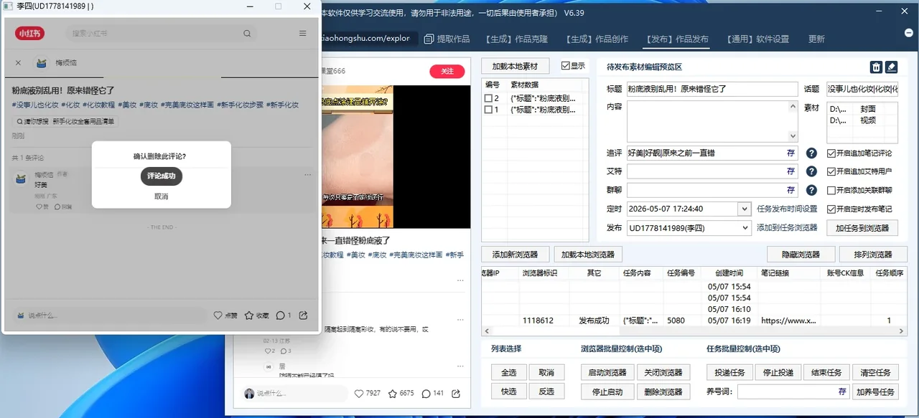Click the 加养号任务 button
This screenshot has height=418, width=919.
(875, 392)
